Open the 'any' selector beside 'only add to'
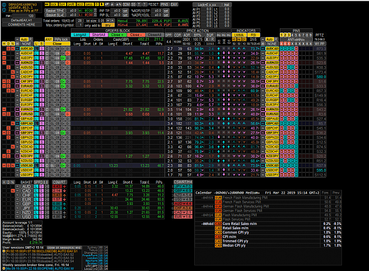This screenshot has width=369, height=271. click(x=108, y=25)
